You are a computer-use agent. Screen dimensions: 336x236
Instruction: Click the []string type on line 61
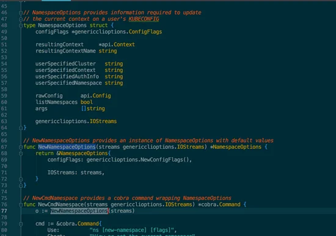[x=93, y=109]
